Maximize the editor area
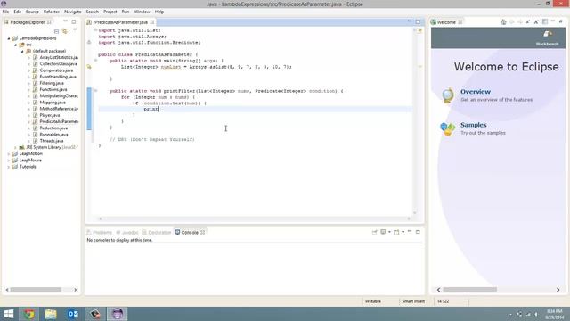This screenshot has height=321, width=570. 418,21
